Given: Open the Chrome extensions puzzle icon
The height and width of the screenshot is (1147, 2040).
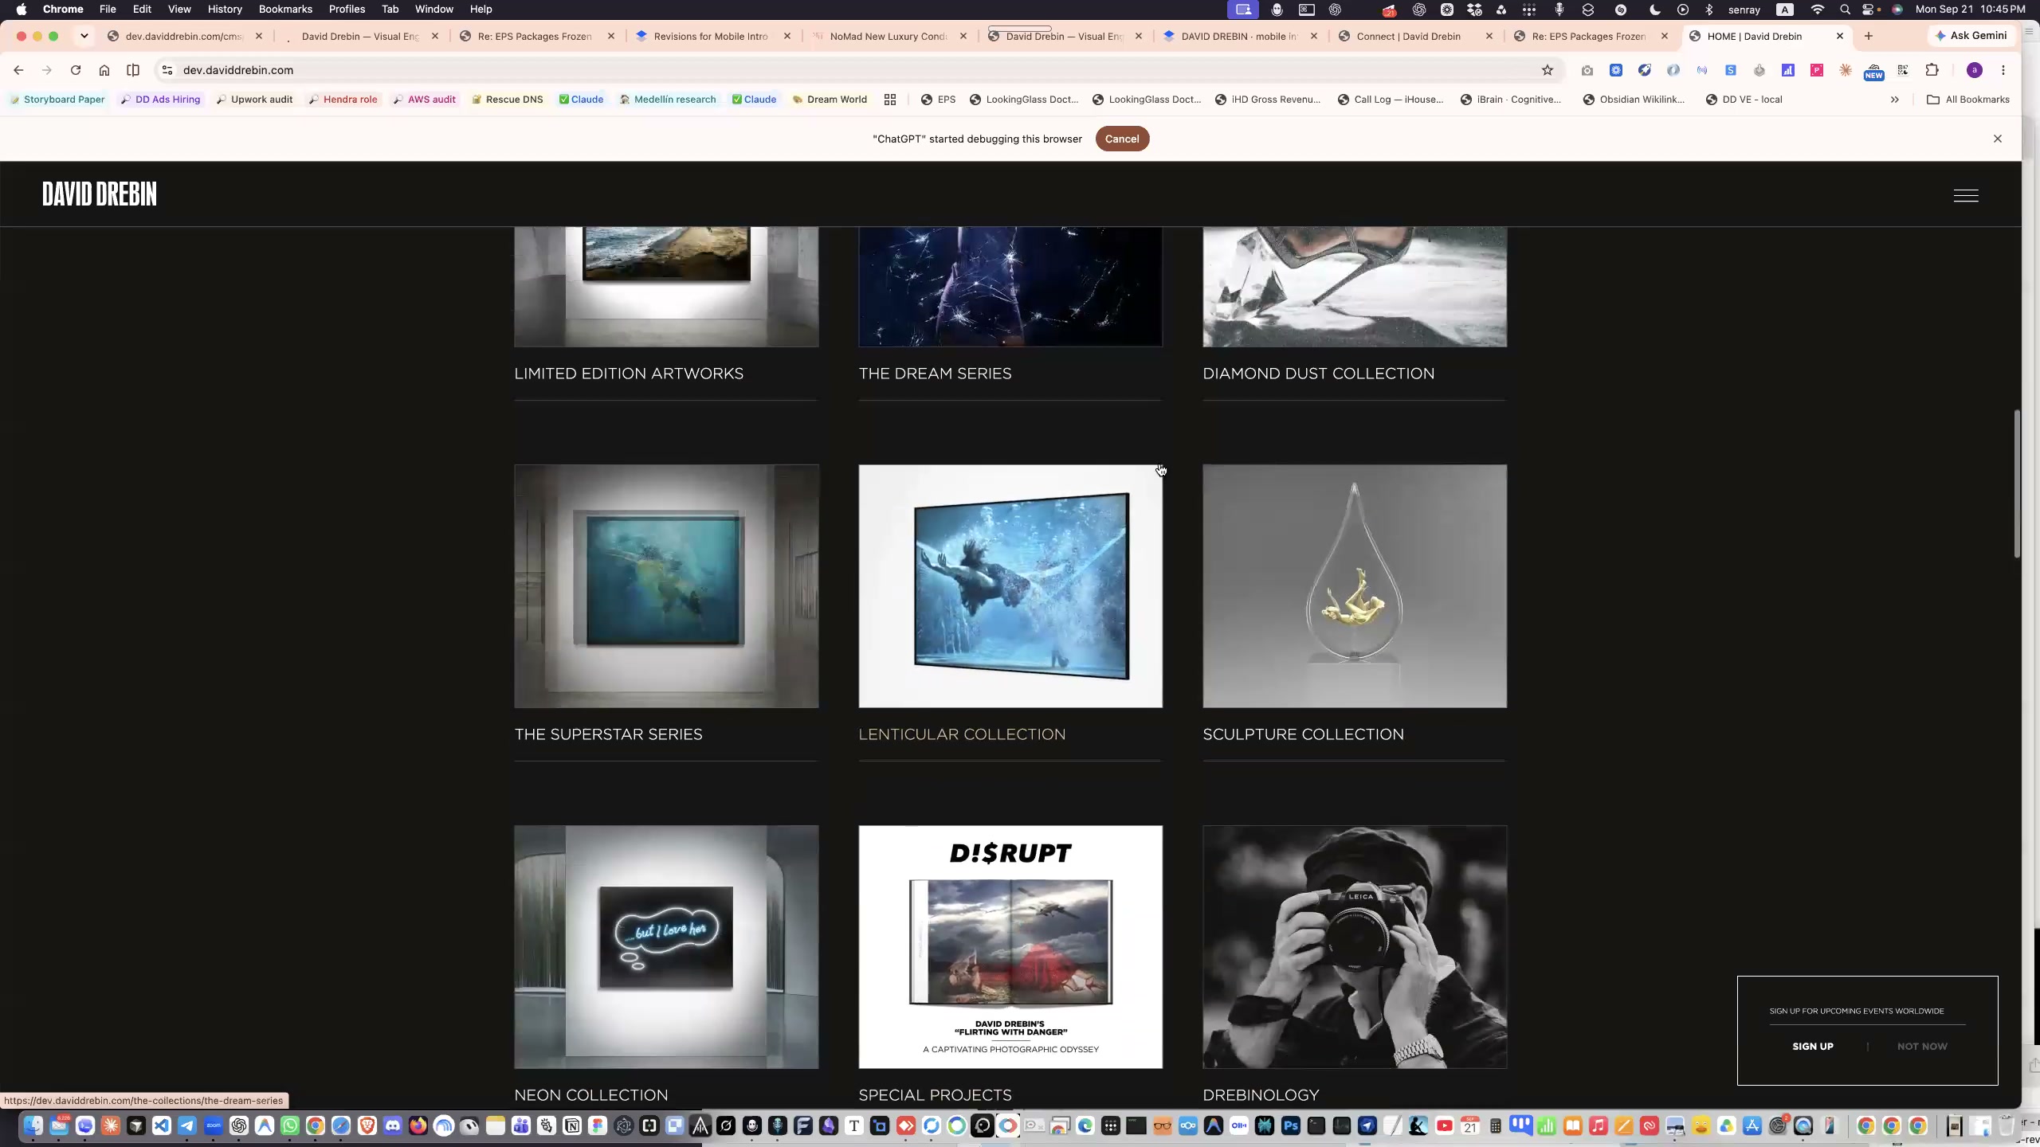Looking at the screenshot, I should point(1932,70).
